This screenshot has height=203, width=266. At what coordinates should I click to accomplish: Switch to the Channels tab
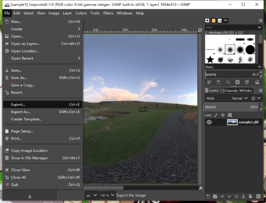(229, 91)
